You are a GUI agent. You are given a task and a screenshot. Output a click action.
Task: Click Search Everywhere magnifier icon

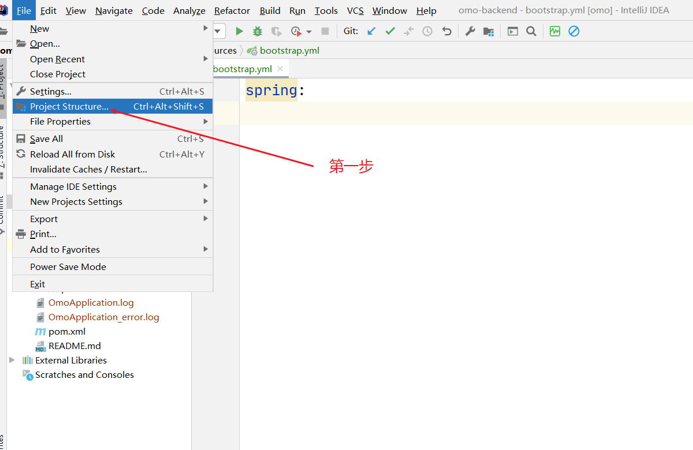point(531,31)
